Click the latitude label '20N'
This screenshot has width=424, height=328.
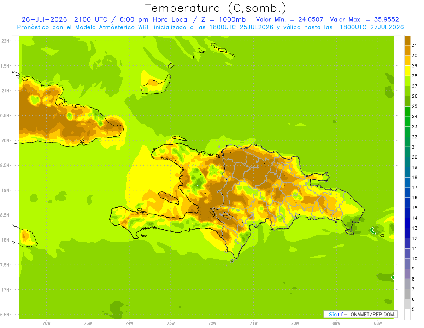pos(5,140)
